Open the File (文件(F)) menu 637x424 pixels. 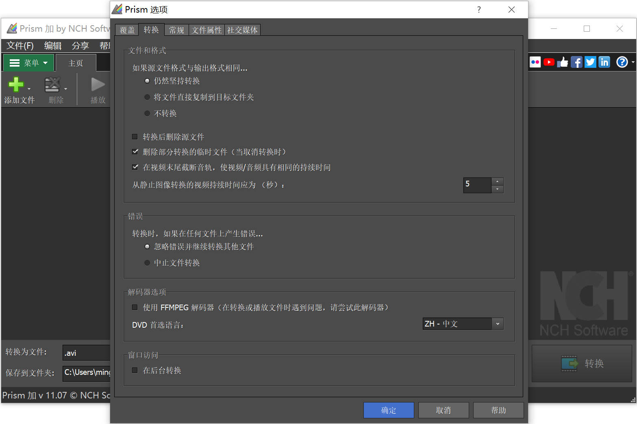(20, 45)
